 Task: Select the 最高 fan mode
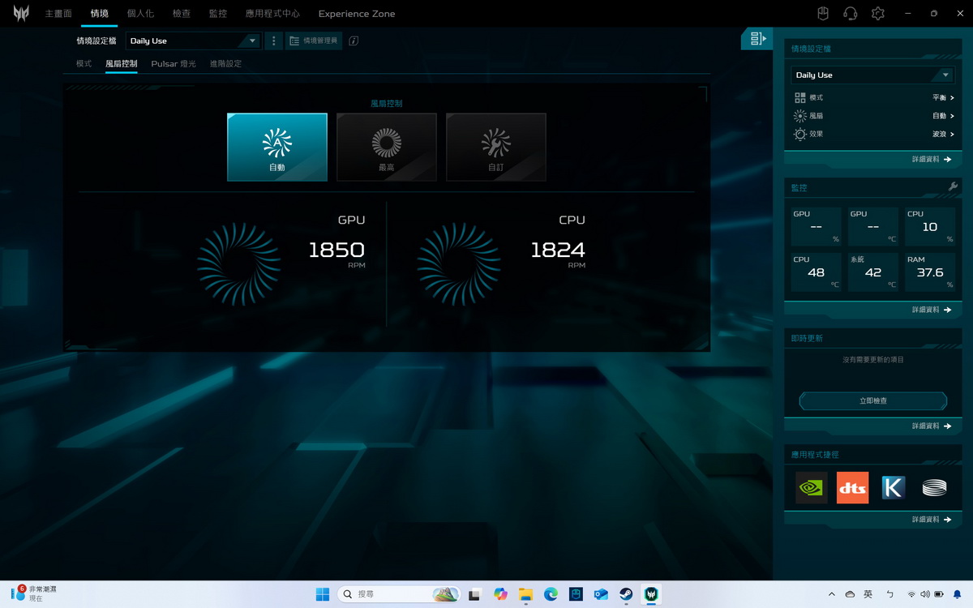[387, 147]
